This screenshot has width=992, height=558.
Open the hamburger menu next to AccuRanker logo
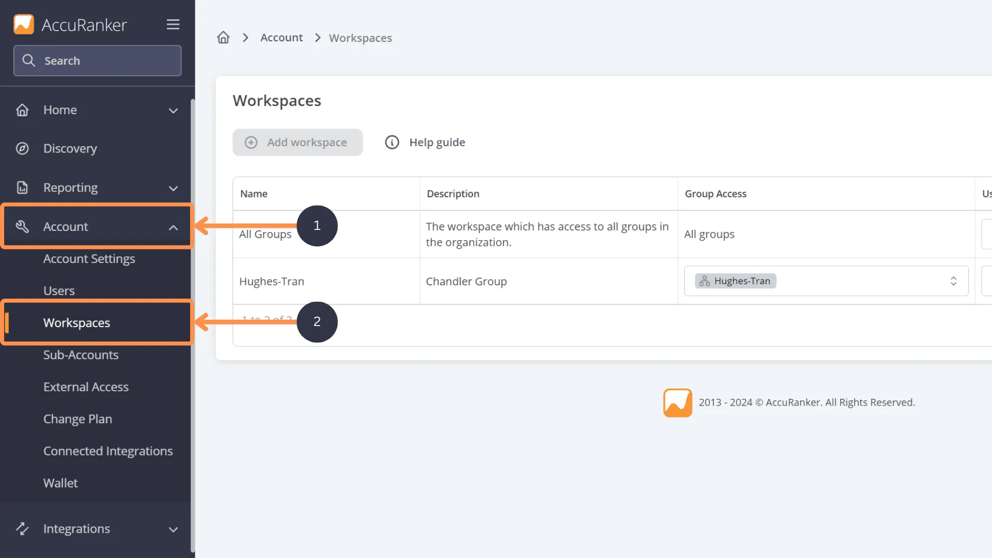point(173,24)
